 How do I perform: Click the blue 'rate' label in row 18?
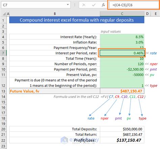tap(91, 118)
